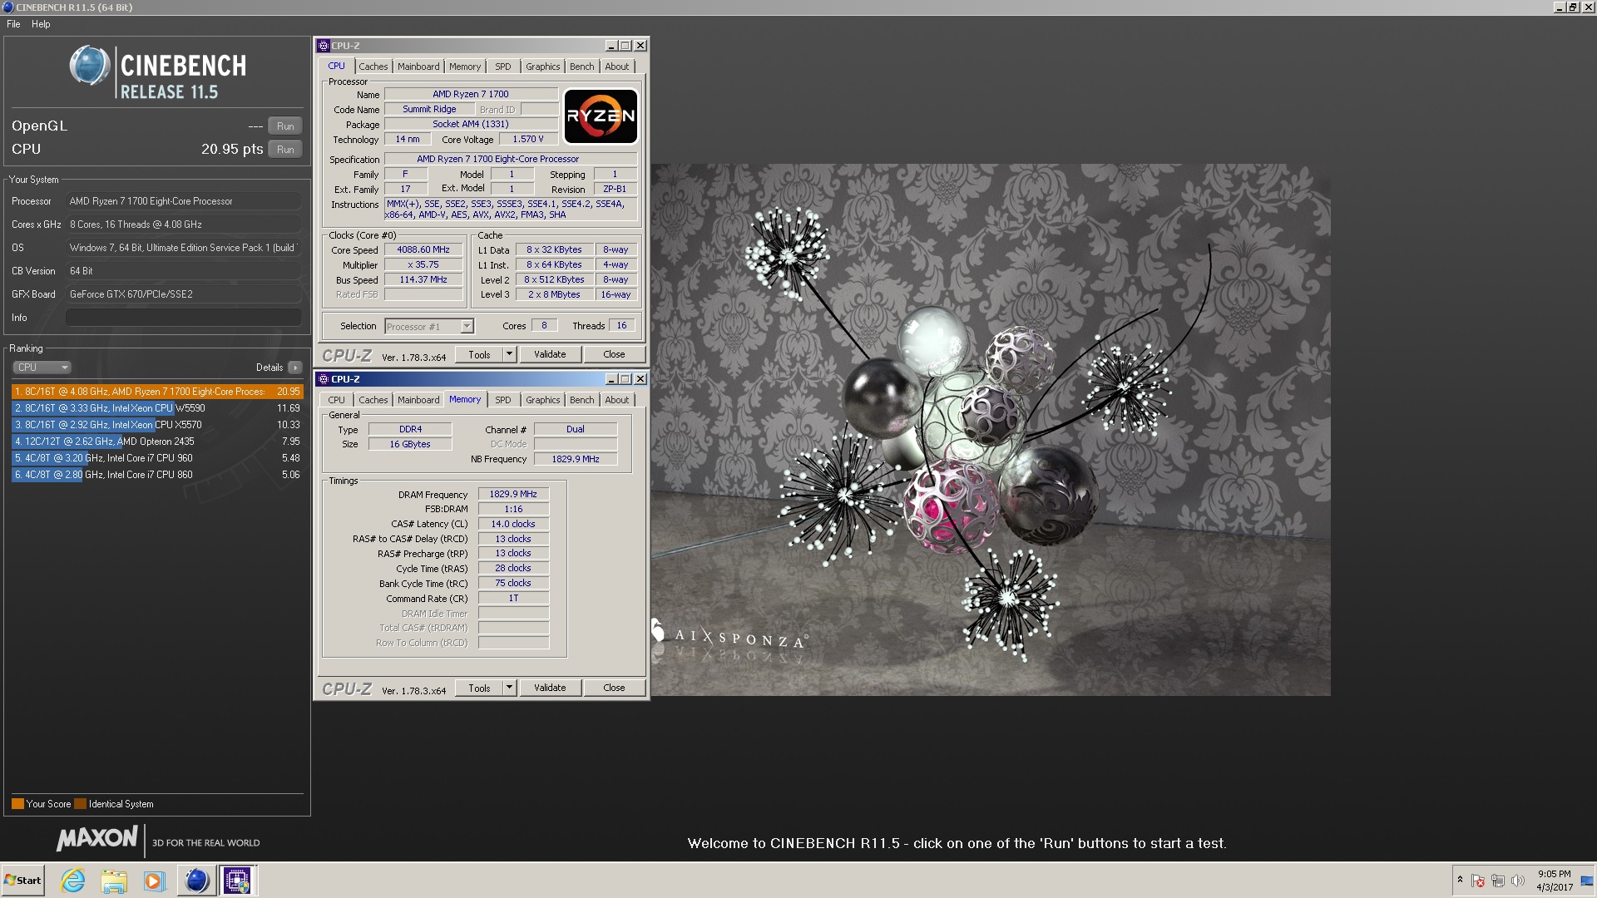Image resolution: width=1597 pixels, height=898 pixels.
Task: Select ranking row Intel Core i7 CPU 860
Action: point(157,475)
